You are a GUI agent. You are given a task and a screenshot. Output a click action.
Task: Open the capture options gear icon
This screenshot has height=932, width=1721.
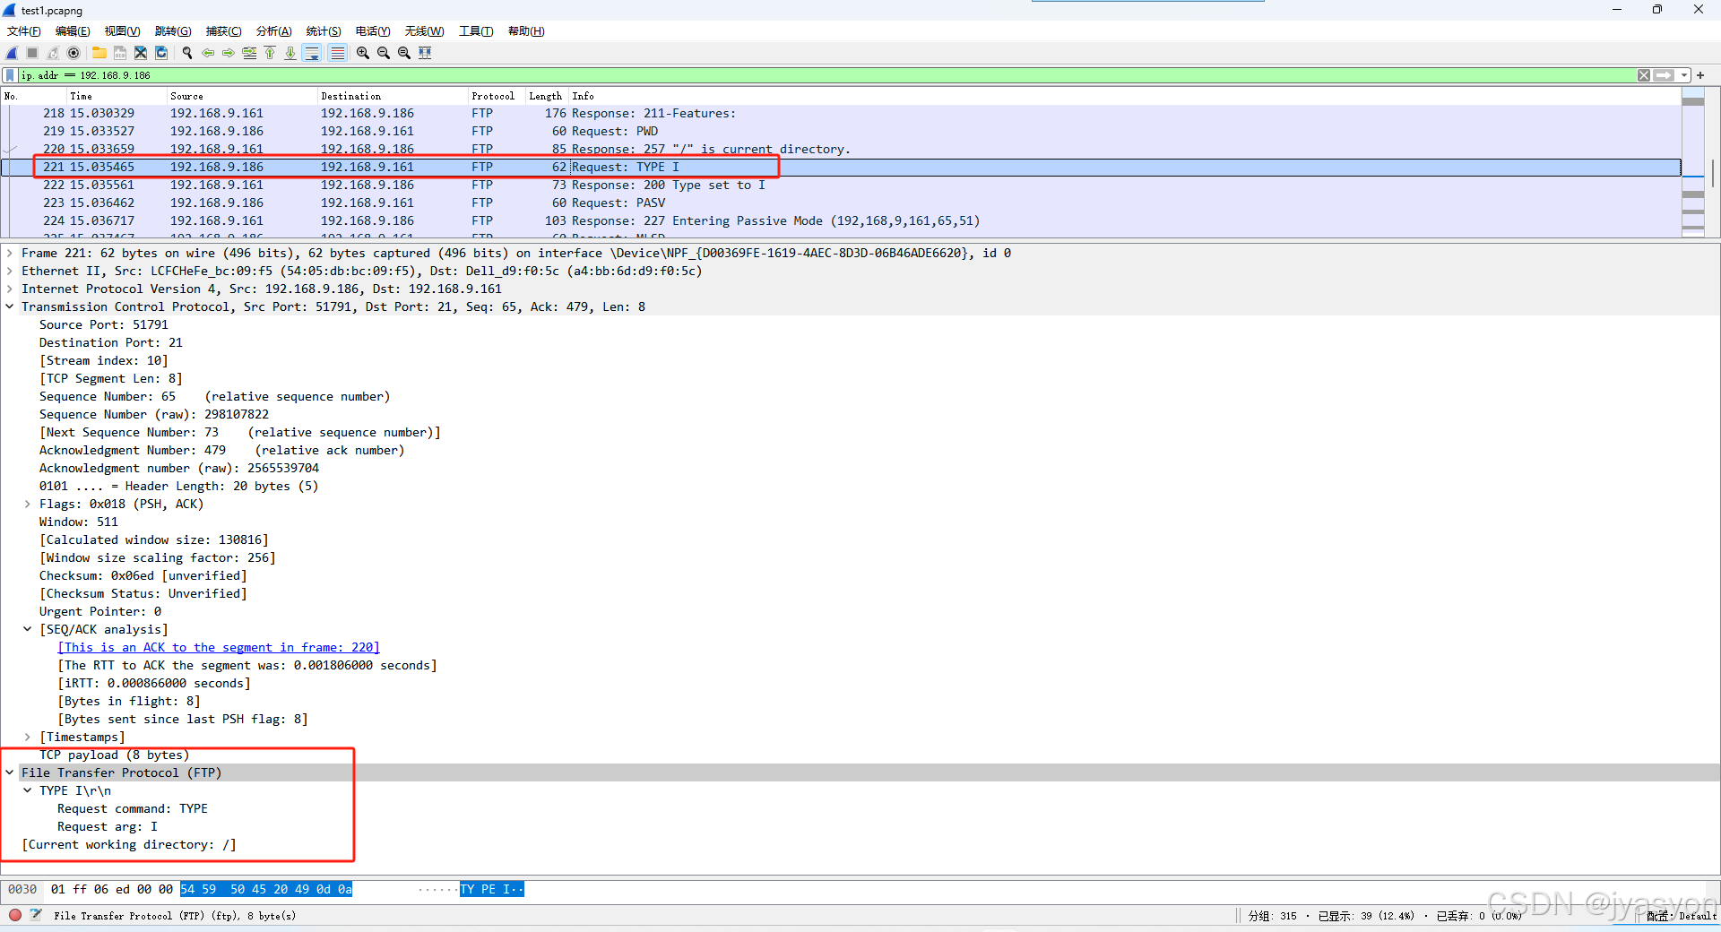pos(74,53)
